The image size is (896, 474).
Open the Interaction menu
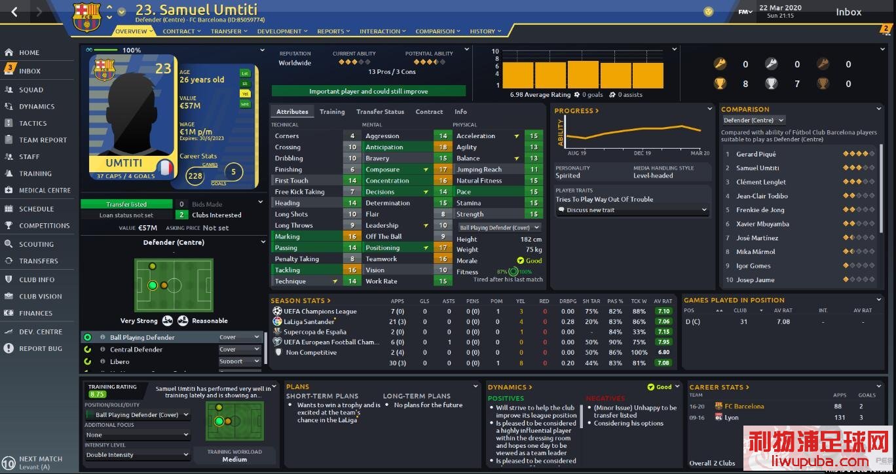(x=383, y=31)
